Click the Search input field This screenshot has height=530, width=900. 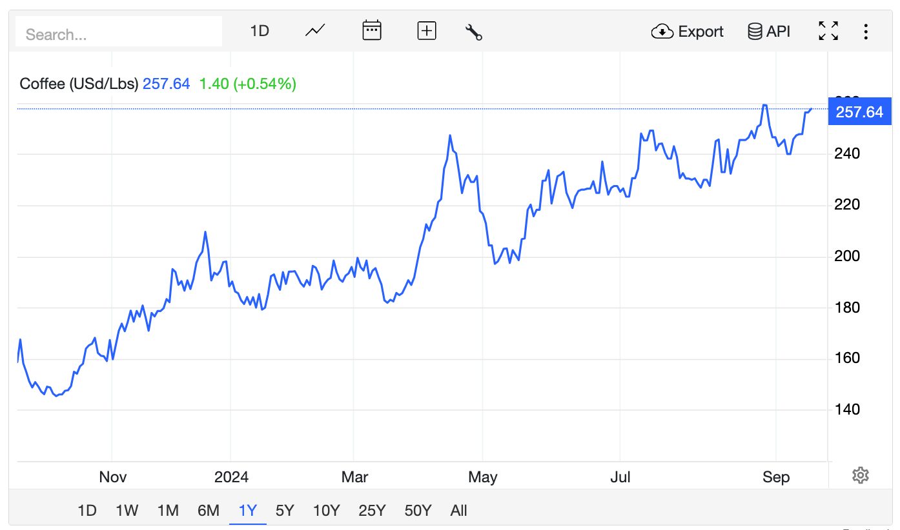pyautogui.click(x=119, y=32)
